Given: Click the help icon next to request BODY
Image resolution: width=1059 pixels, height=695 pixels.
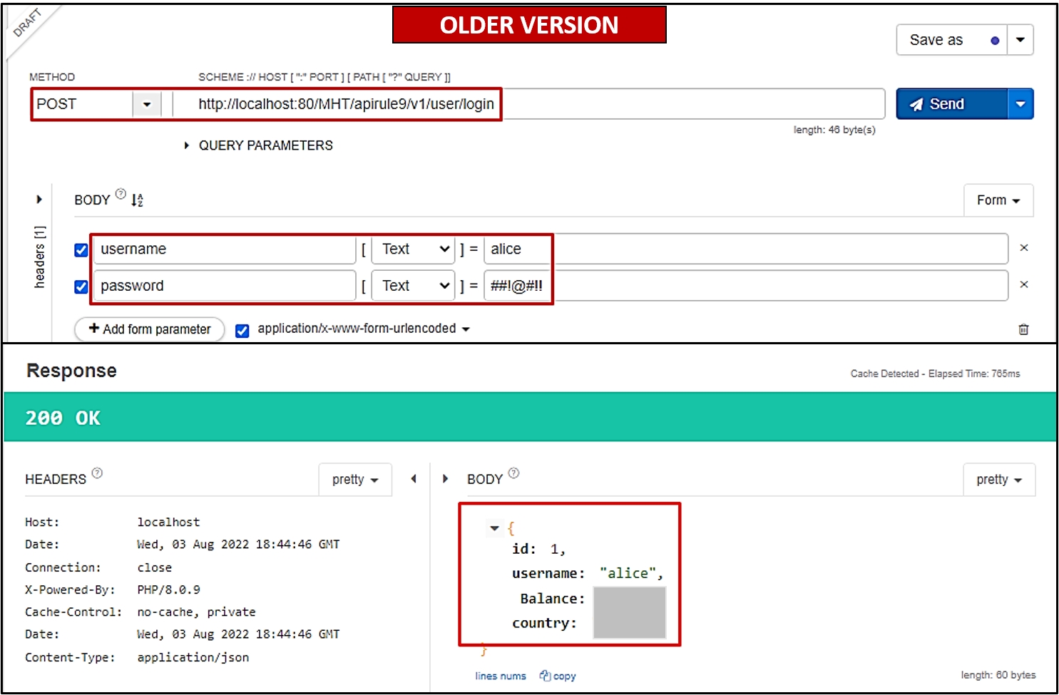Looking at the screenshot, I should pos(121,194).
